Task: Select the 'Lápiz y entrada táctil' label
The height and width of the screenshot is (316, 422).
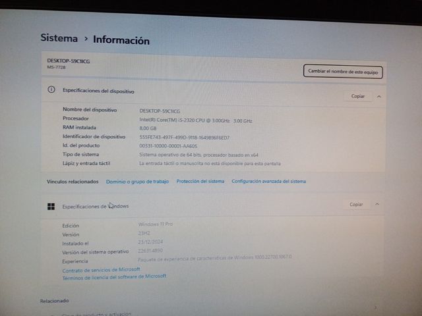Action: [x=86, y=163]
